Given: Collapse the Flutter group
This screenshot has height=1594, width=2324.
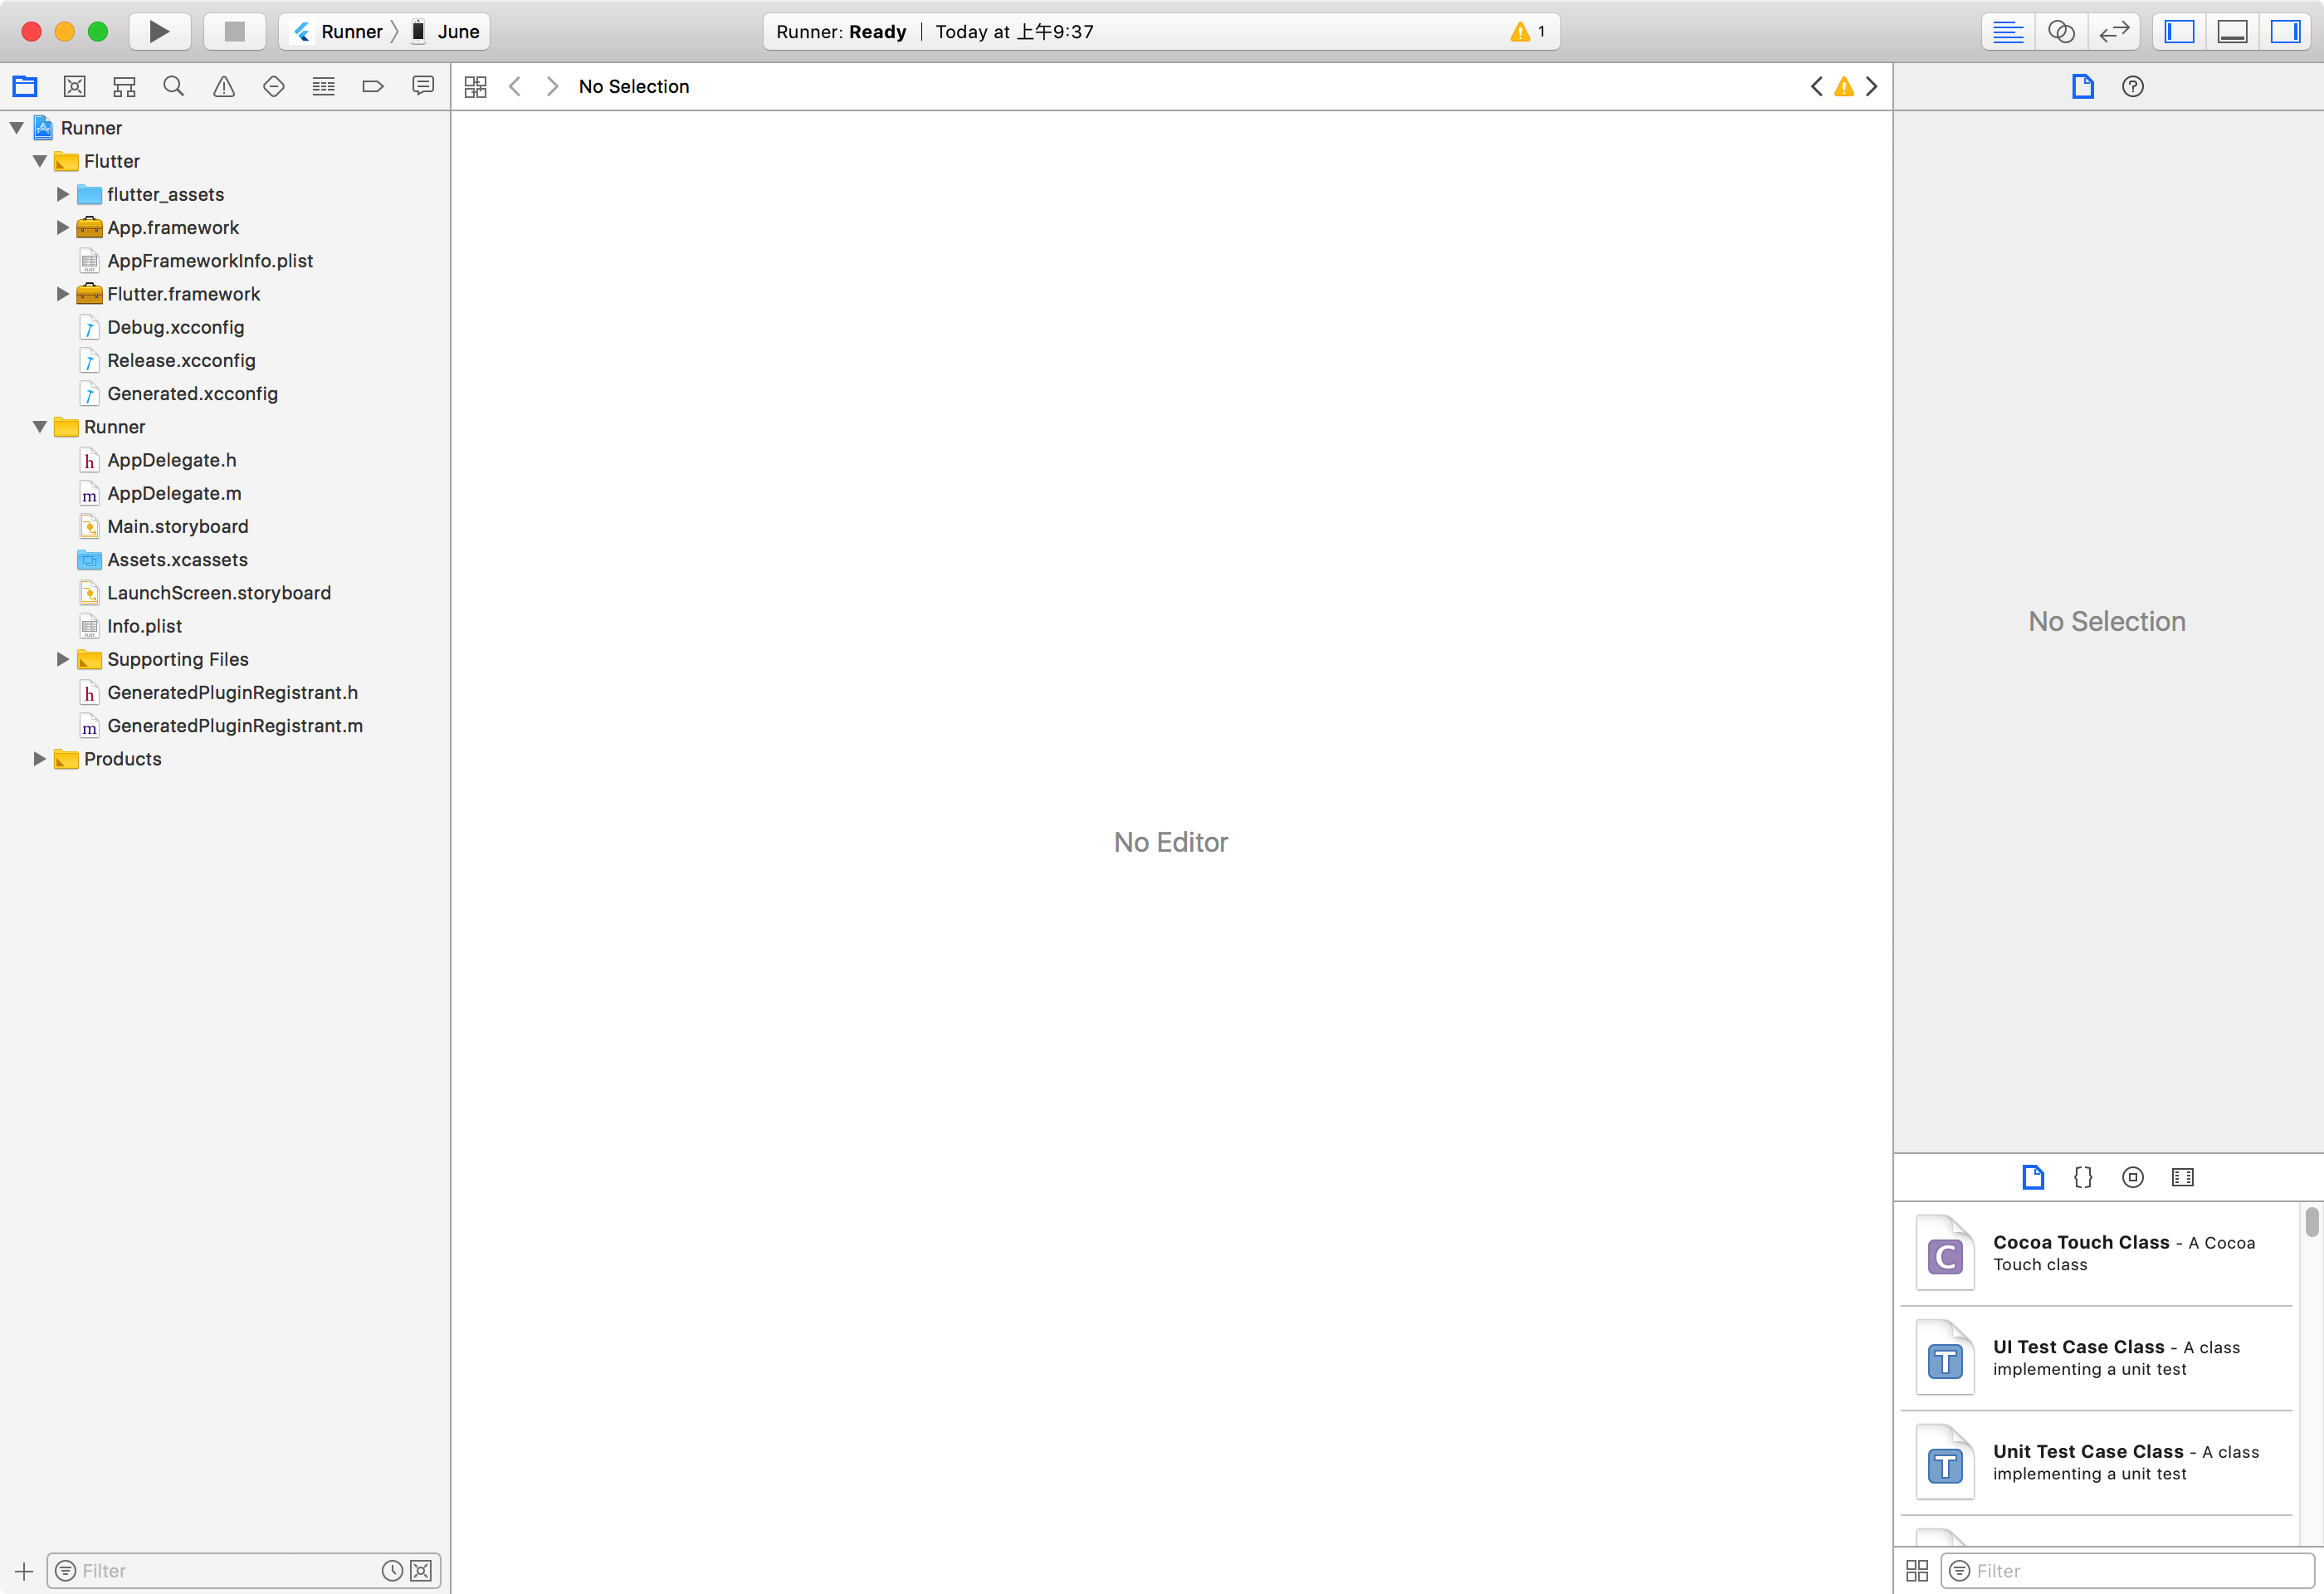Looking at the screenshot, I should (40, 161).
